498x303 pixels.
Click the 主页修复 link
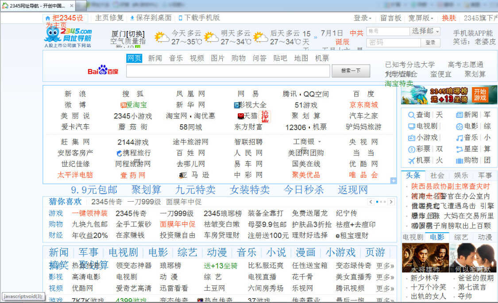pos(109,18)
